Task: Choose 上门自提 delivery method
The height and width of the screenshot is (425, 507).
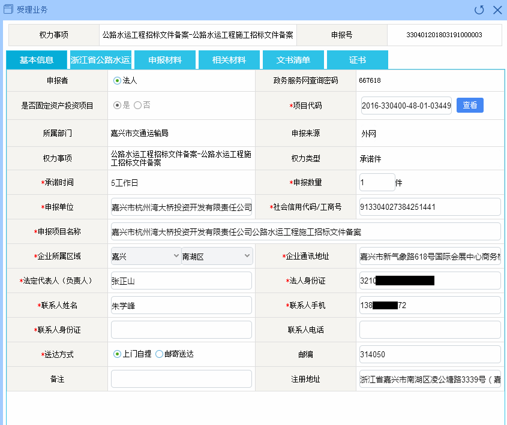Action: pos(117,354)
